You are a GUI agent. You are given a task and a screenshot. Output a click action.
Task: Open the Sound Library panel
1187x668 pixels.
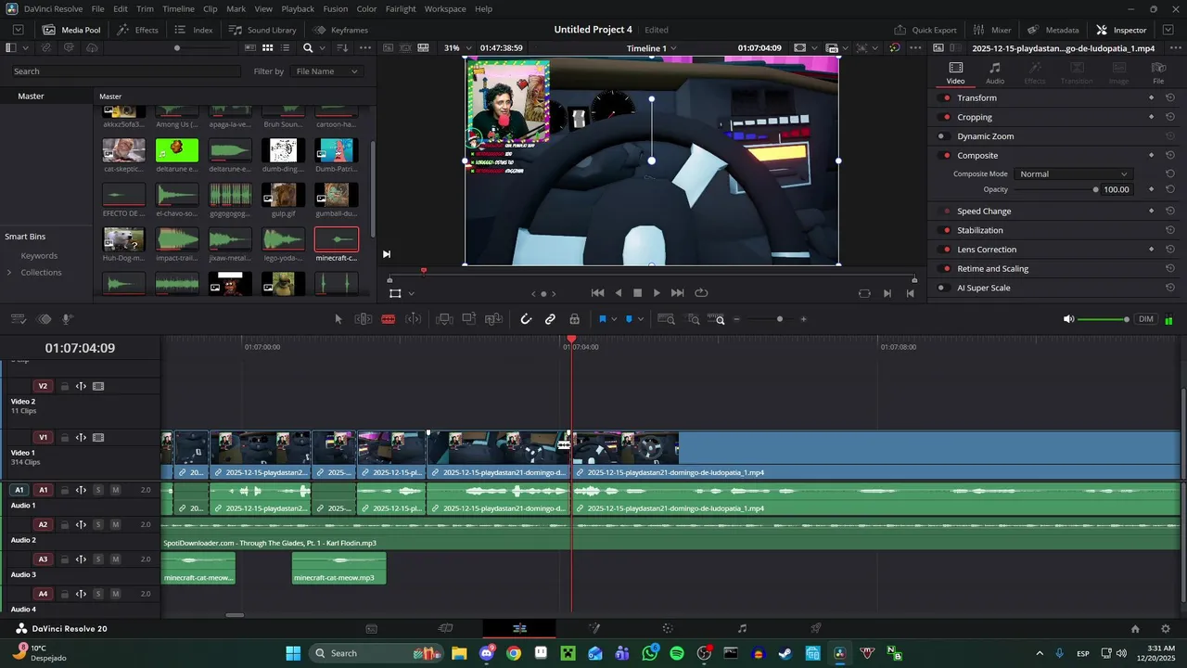coord(262,30)
